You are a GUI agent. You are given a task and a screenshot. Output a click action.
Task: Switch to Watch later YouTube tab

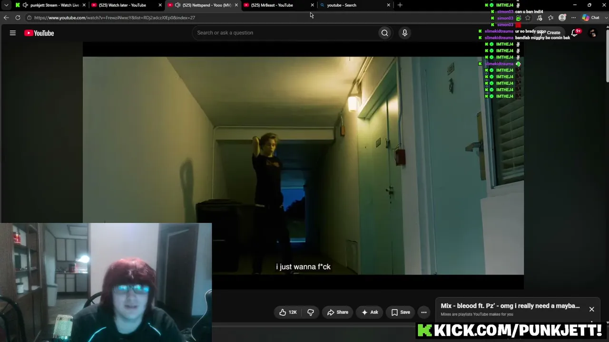pyautogui.click(x=126, y=5)
